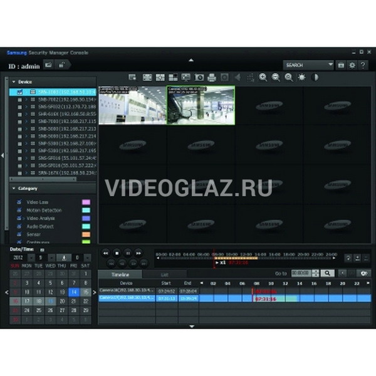The height and width of the screenshot is (376, 376).
Task: Click the snapshot camera icon in toolbar
Action: [199, 78]
